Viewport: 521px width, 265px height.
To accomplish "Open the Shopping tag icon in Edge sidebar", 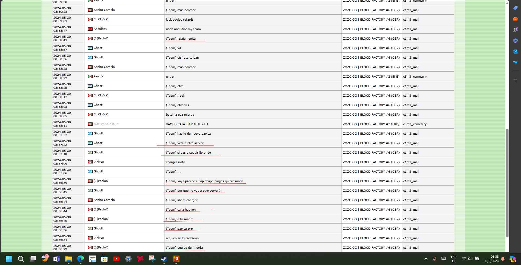I will 515,8.
